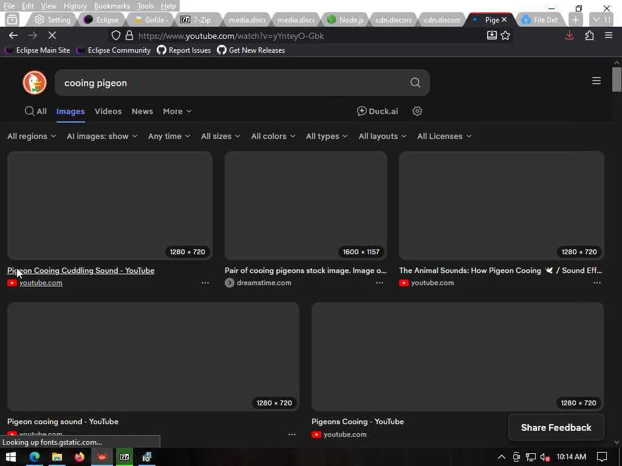Show hidden system tray icons
Screen dimensions: 622x466
pos(501,457)
